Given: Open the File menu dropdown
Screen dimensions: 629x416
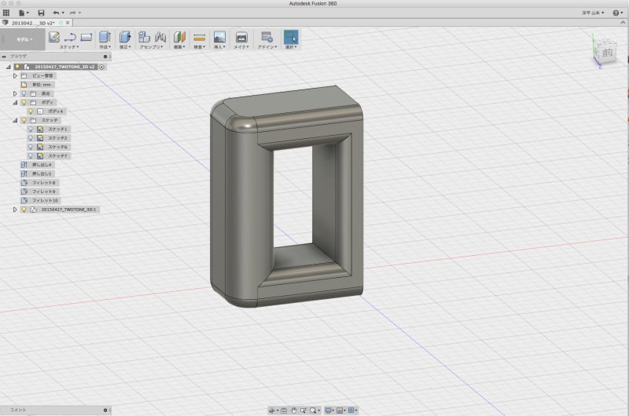Looking at the screenshot, I should (24, 13).
